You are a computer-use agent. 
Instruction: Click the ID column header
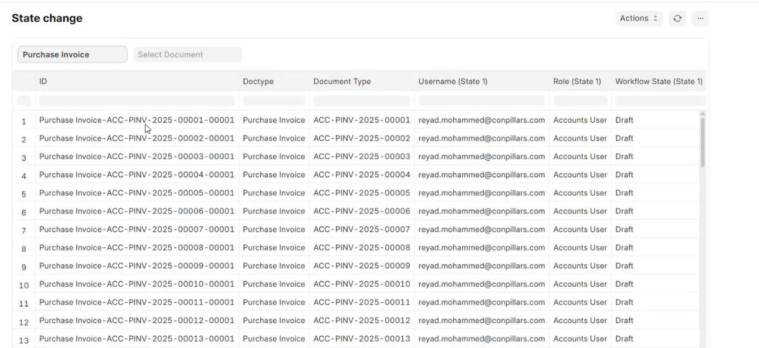click(43, 81)
